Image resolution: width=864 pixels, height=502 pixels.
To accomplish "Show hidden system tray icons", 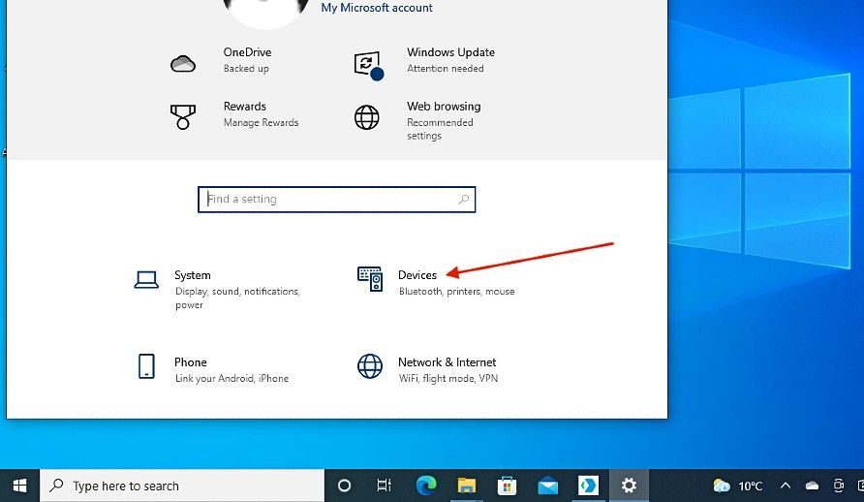I will pyautogui.click(x=786, y=486).
